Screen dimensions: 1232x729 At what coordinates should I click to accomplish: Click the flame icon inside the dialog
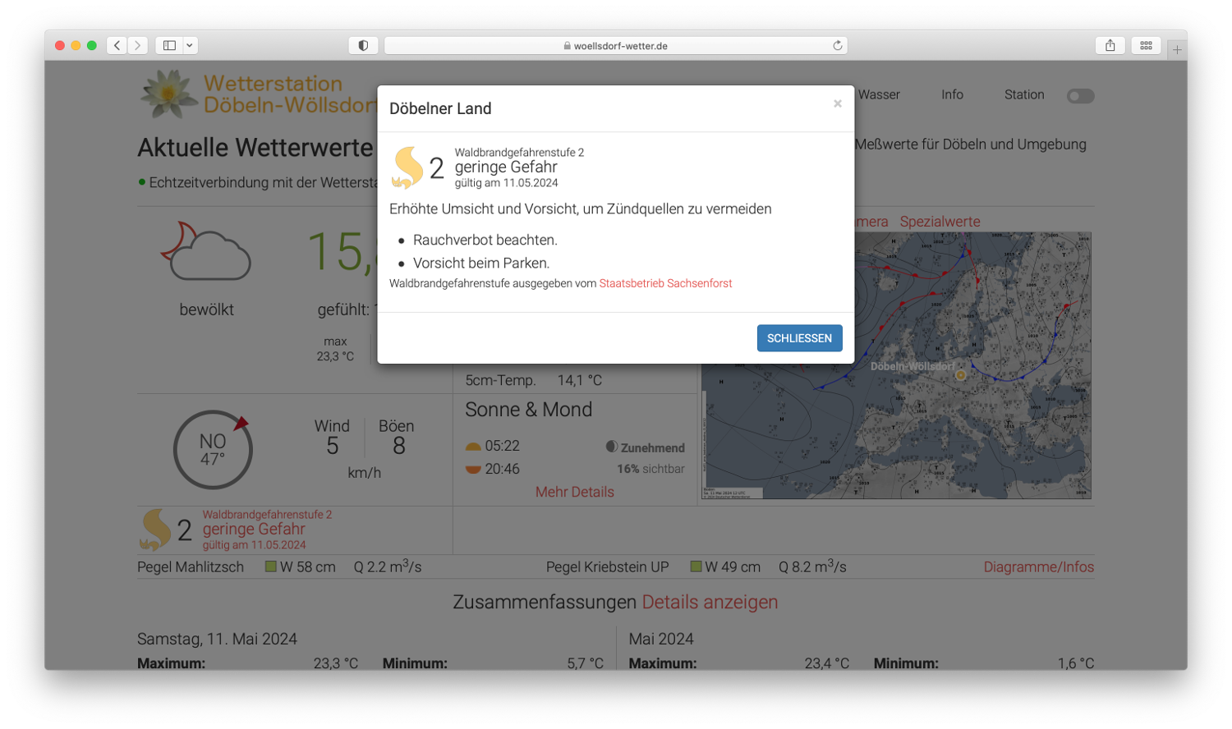(x=407, y=167)
